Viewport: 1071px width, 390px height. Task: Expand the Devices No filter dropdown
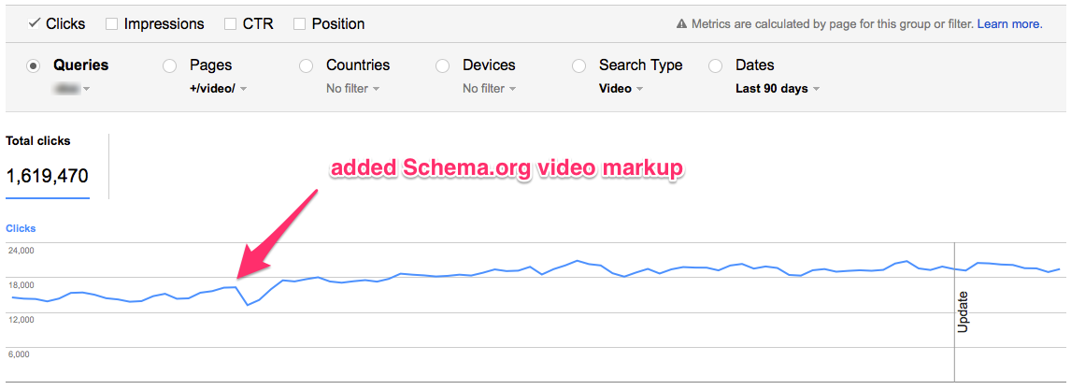(x=490, y=89)
